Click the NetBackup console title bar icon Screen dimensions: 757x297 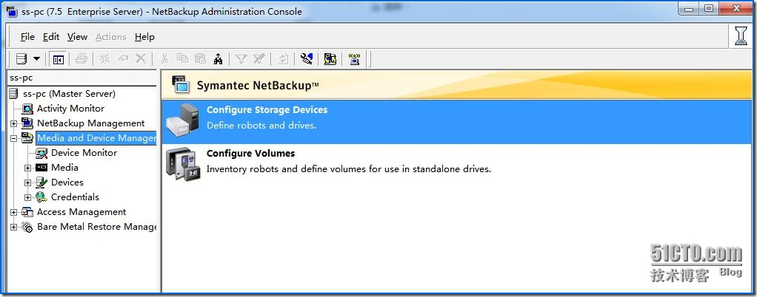click(x=12, y=10)
